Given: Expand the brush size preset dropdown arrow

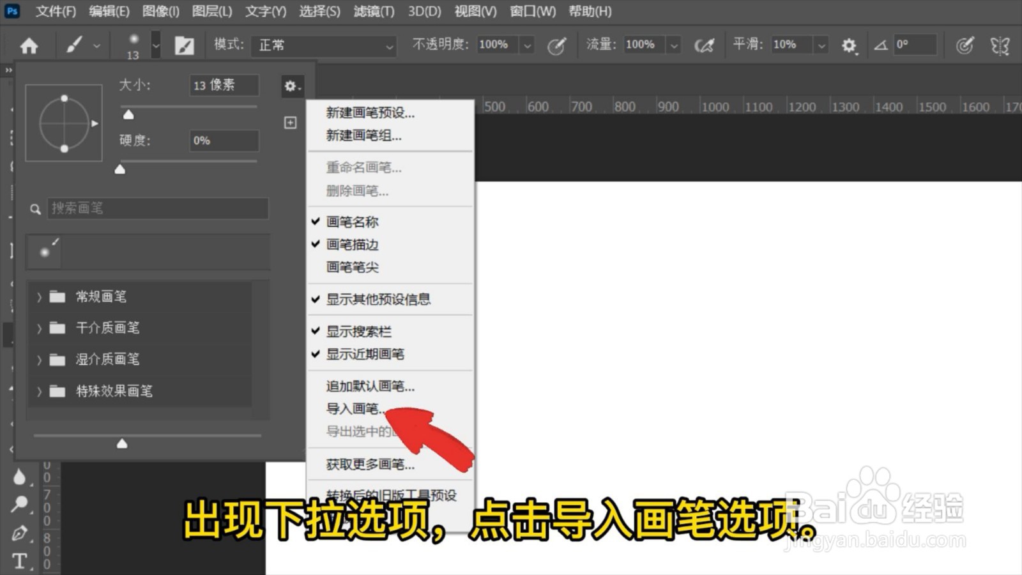Looking at the screenshot, I should [x=156, y=45].
